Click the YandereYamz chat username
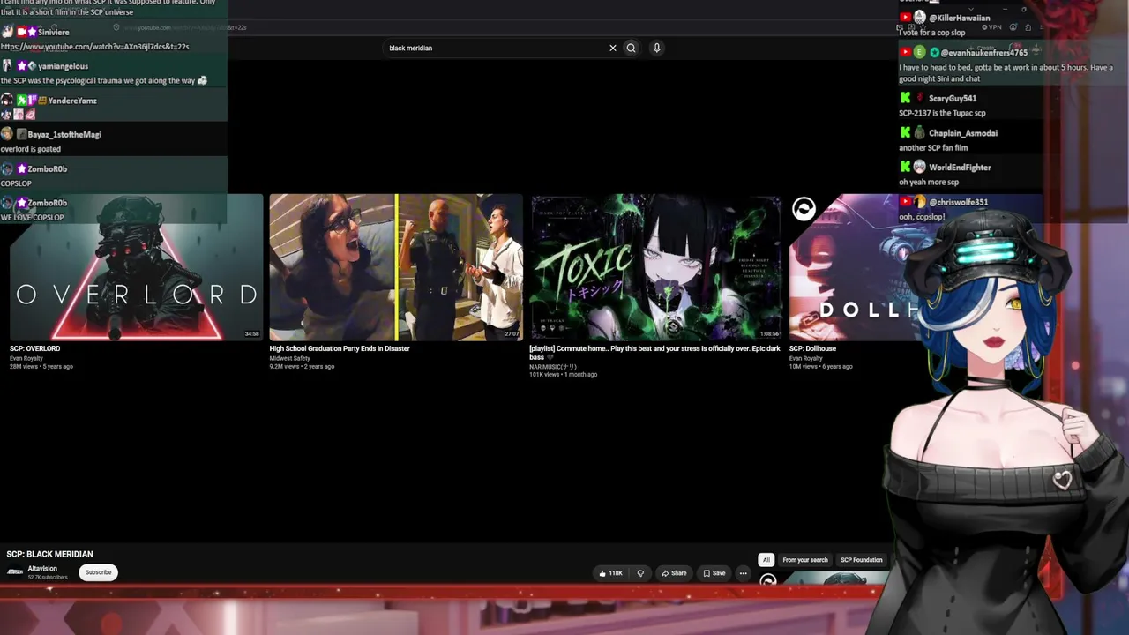Image resolution: width=1129 pixels, height=635 pixels. (x=72, y=101)
